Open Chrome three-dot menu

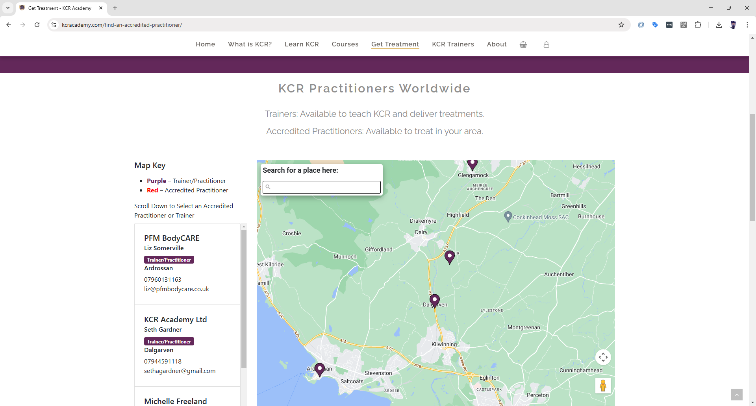pos(747,25)
